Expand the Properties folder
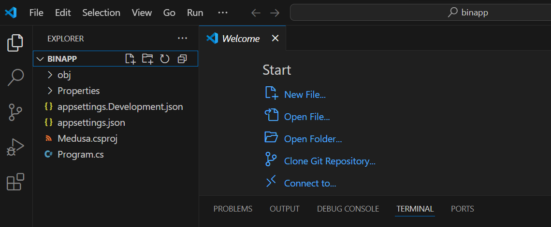 [50, 91]
